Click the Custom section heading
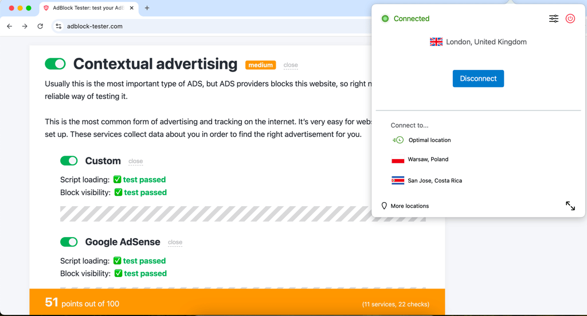Image resolution: width=587 pixels, height=316 pixels. tap(103, 161)
